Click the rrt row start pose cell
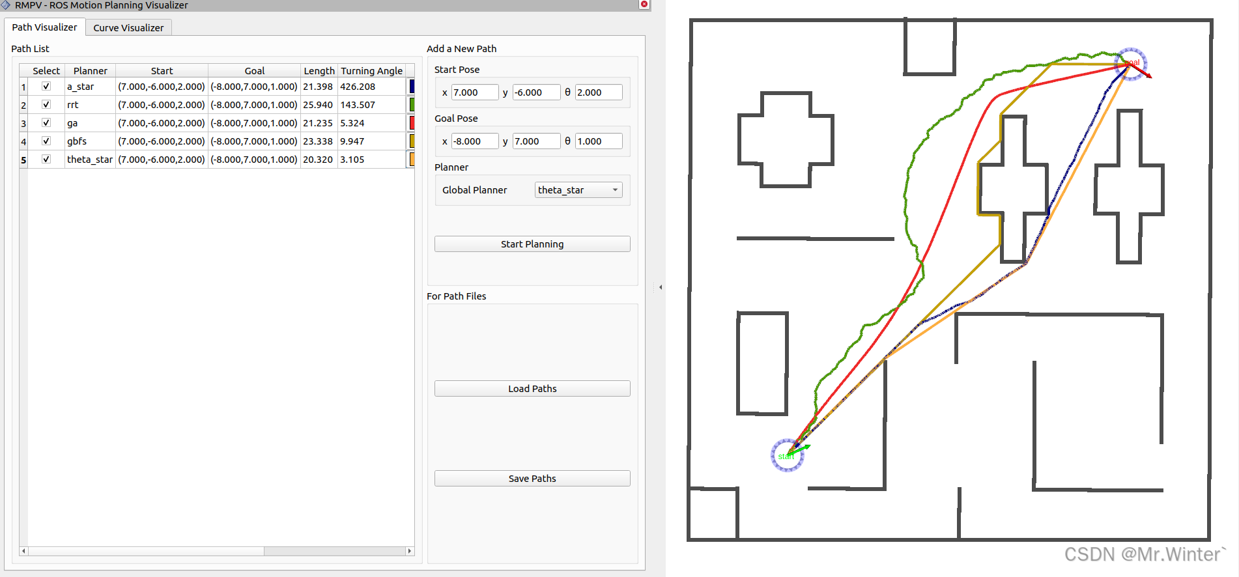 [162, 104]
